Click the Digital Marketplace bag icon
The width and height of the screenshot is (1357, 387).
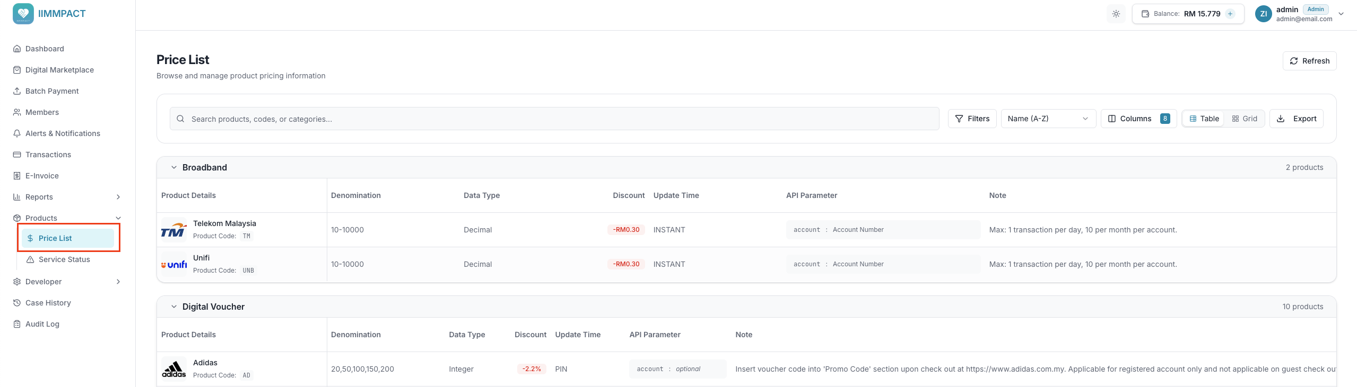(17, 70)
